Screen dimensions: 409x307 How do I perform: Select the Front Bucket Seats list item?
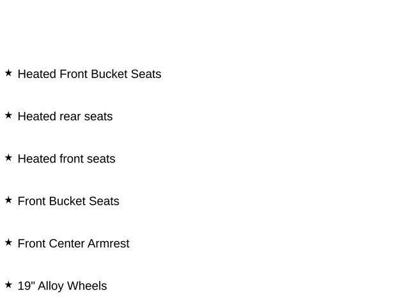coord(68,201)
